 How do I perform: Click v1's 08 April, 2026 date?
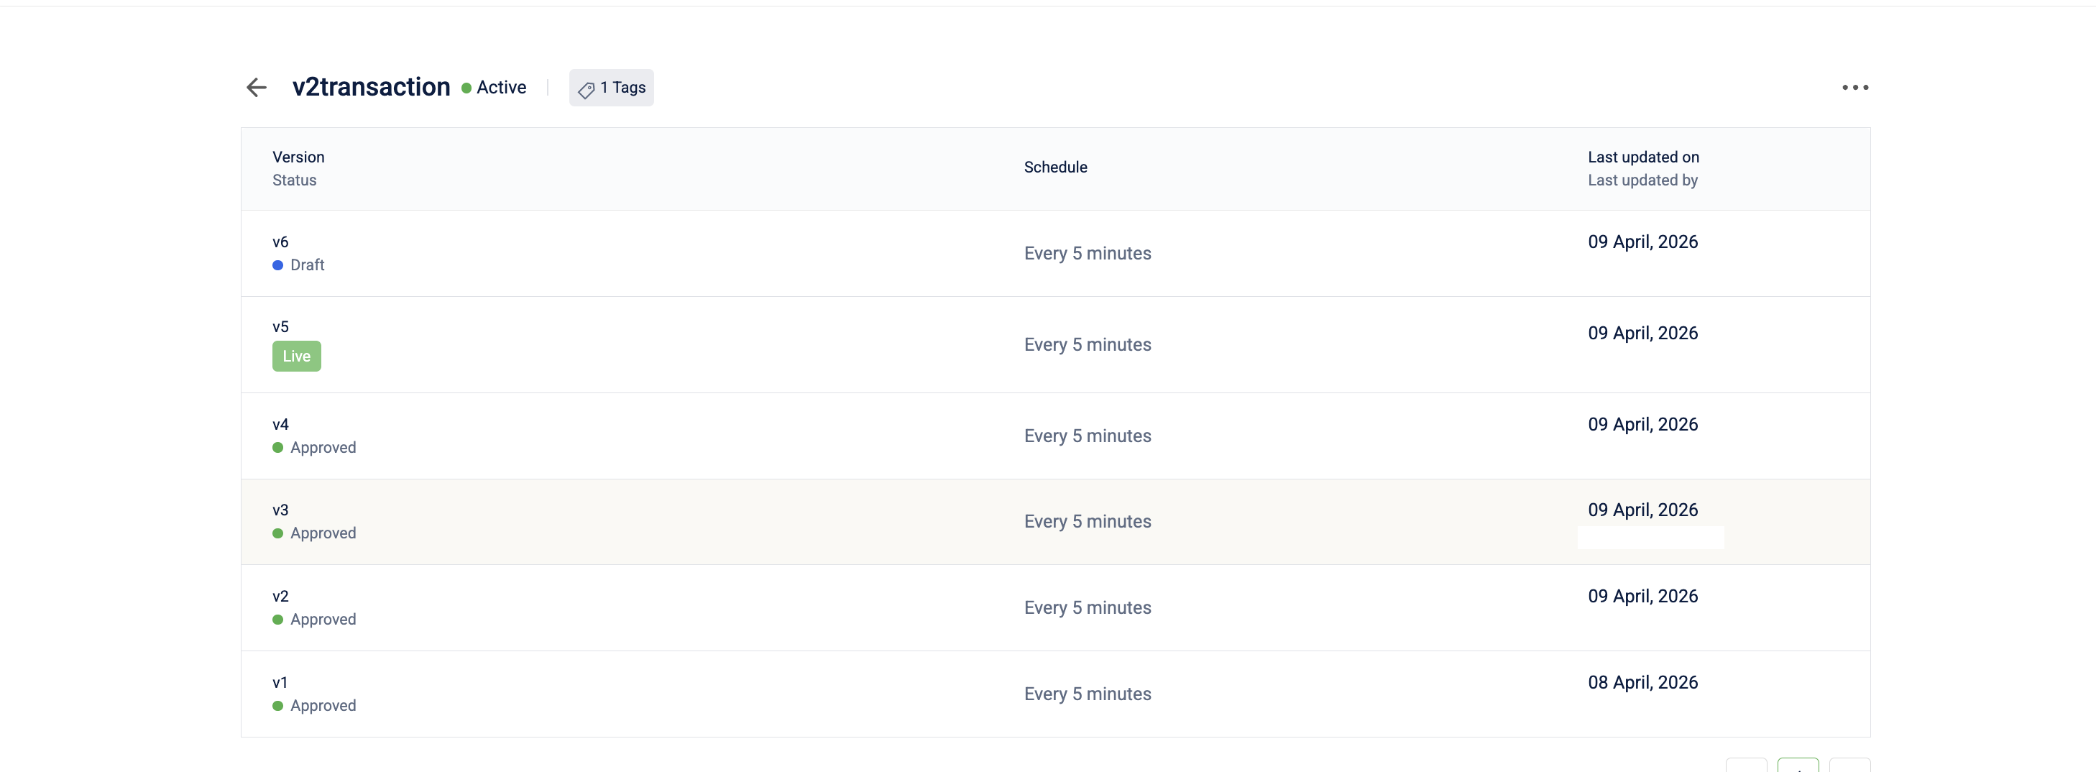coord(1642,683)
